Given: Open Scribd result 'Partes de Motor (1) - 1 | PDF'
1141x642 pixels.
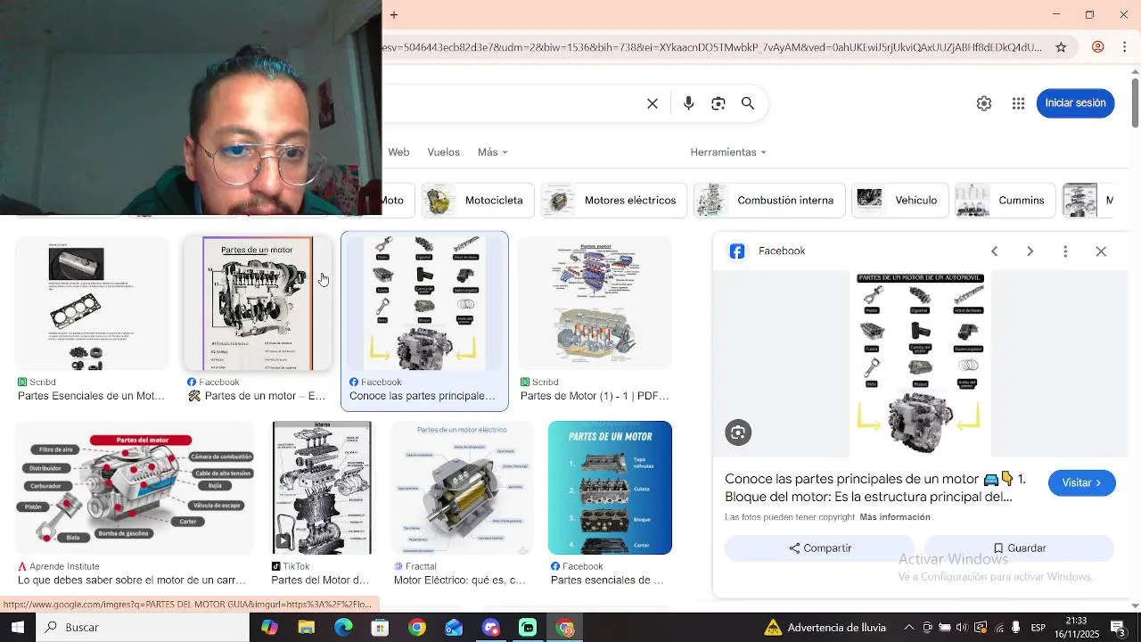Looking at the screenshot, I should [595, 396].
